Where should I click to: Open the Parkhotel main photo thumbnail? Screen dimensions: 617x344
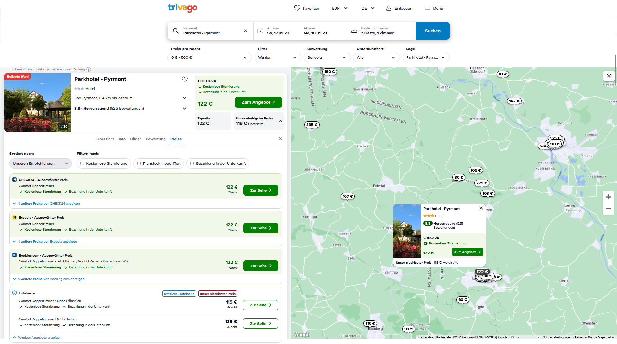tap(38, 103)
